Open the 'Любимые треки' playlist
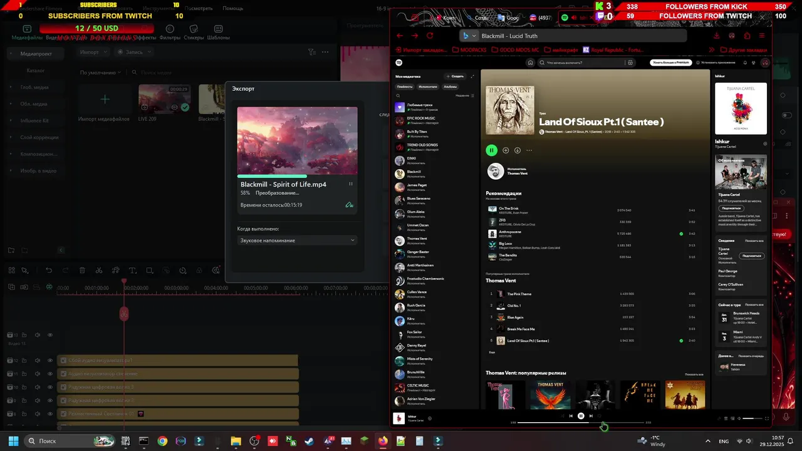 434,107
